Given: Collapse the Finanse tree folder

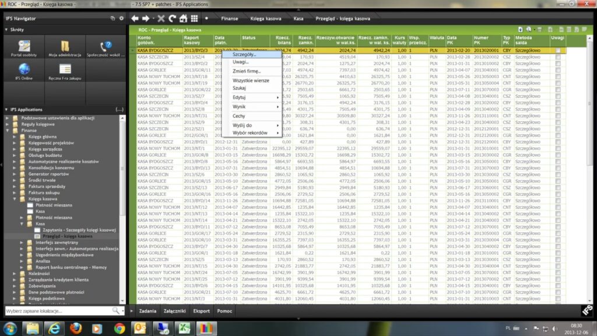Looking at the screenshot, I should pos(8,131).
